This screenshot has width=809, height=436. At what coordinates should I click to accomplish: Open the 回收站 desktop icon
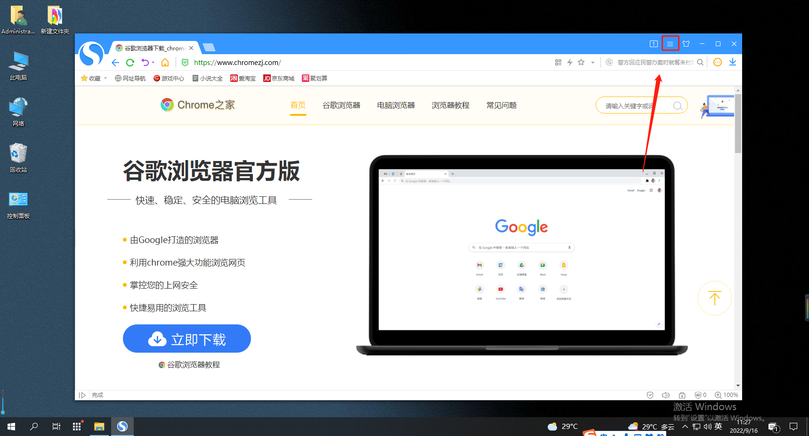pos(18,158)
